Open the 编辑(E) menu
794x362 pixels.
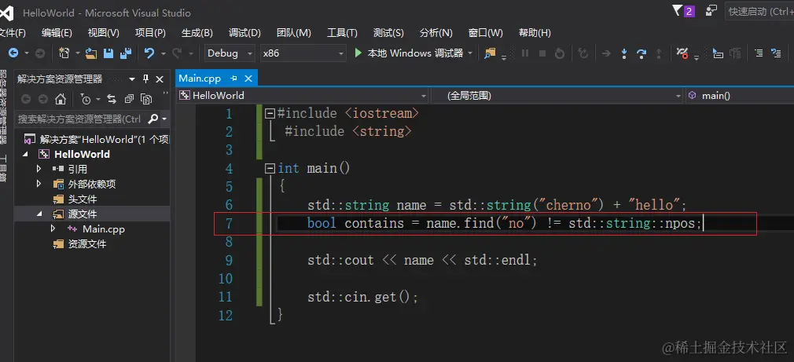(57, 33)
